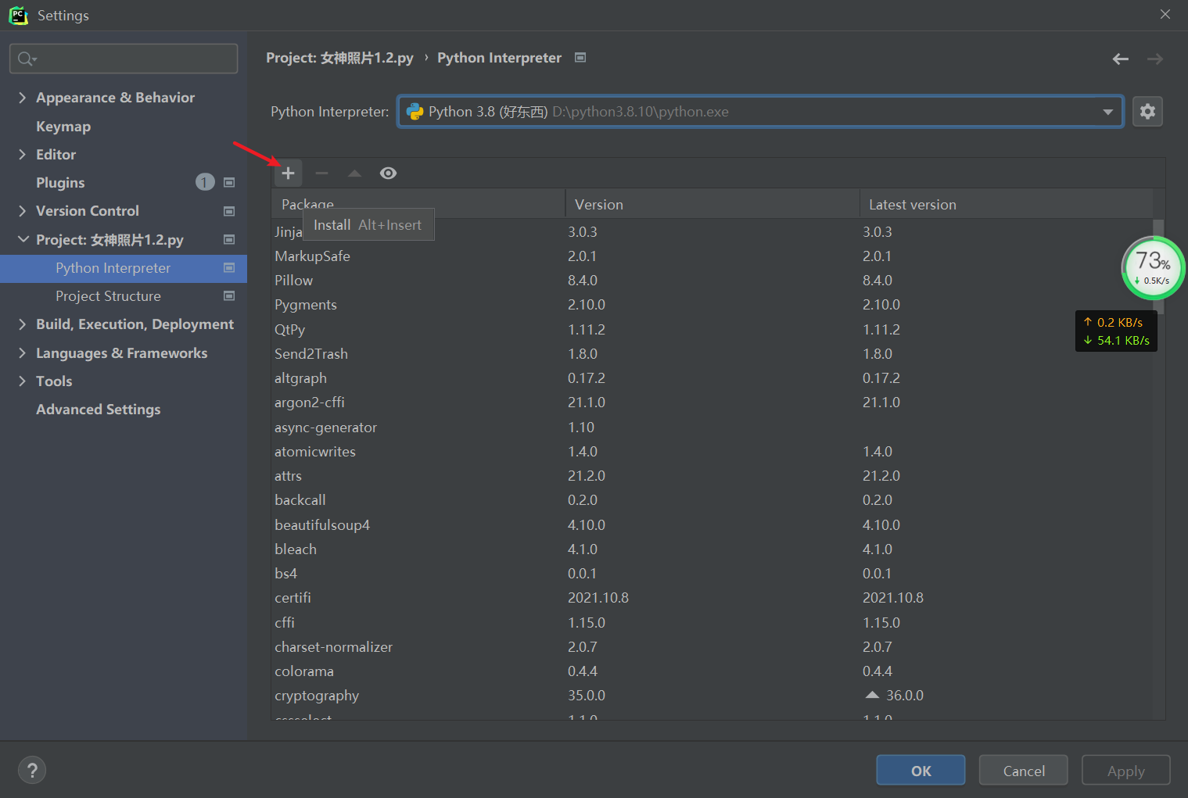Select the QtPy package row
Image resolution: width=1188 pixels, height=798 pixels.
point(712,330)
